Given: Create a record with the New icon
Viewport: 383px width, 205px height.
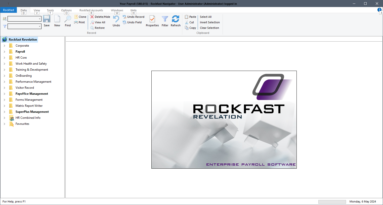Looking at the screenshot, I should coord(57,21).
